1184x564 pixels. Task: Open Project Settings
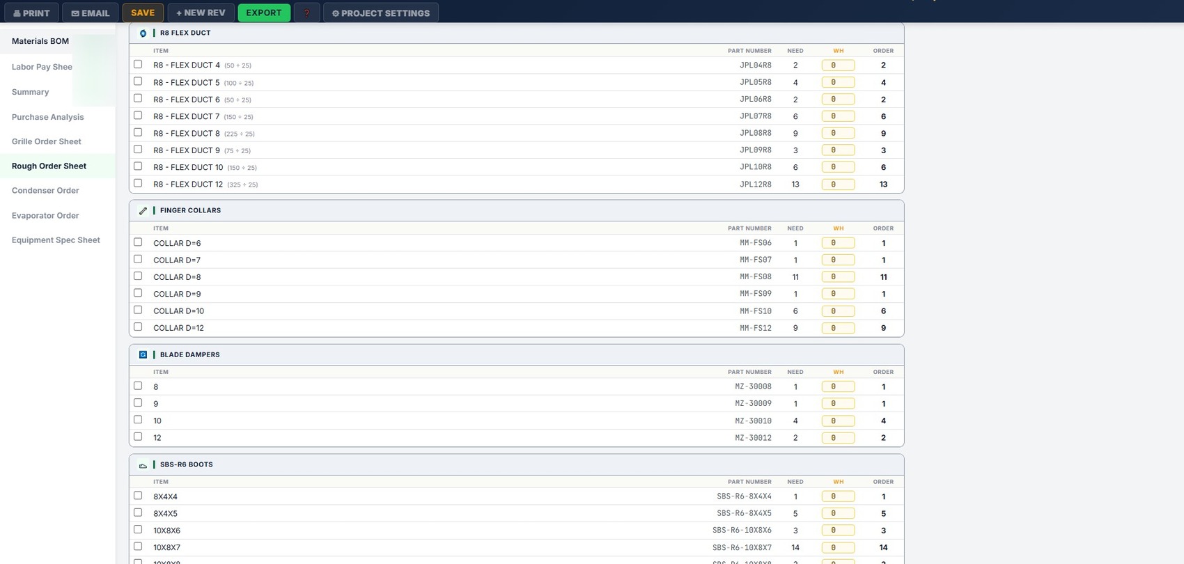point(381,13)
